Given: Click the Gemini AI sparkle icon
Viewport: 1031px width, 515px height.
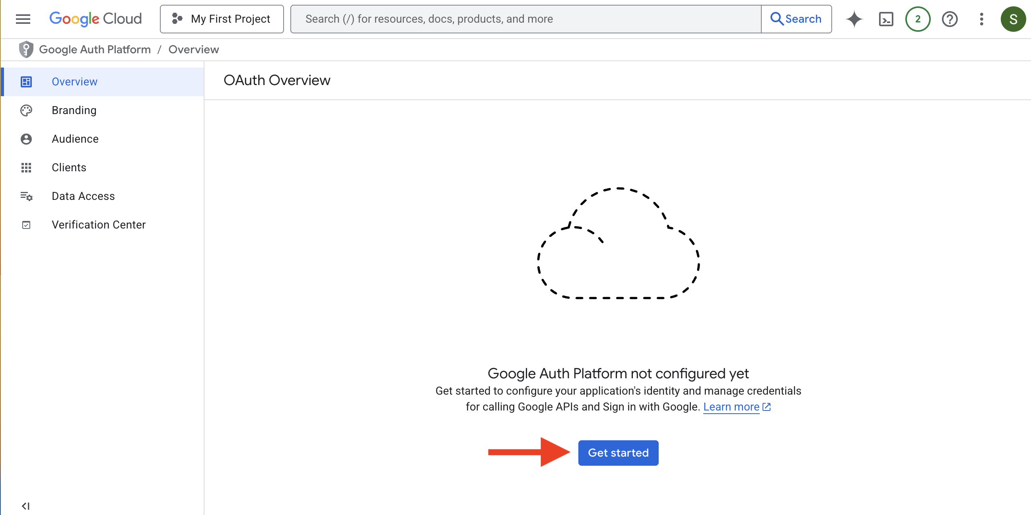Looking at the screenshot, I should [x=854, y=19].
